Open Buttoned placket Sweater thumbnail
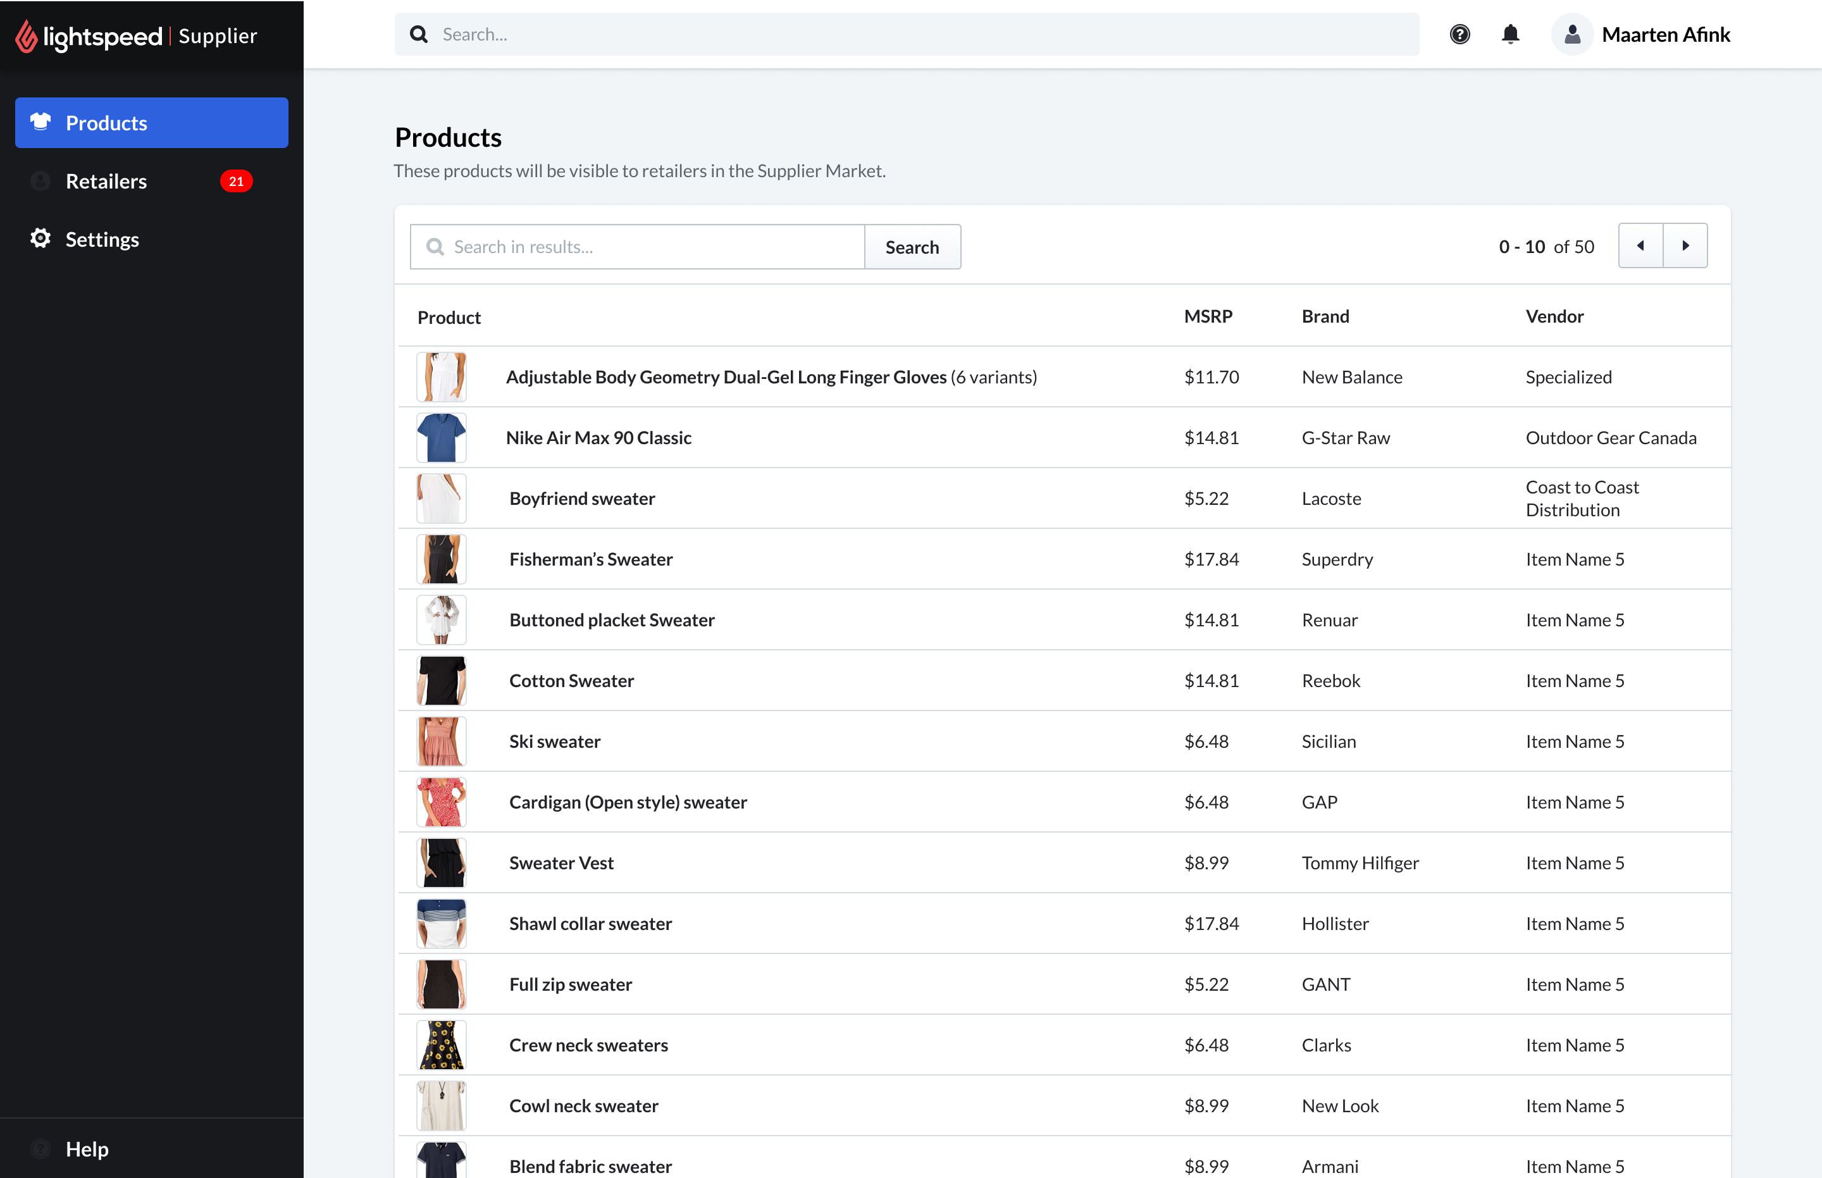Screen dimensions: 1822x1178 pyautogui.click(x=442, y=619)
